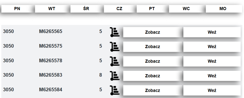
Task: Select order number M6265583 text
Action: click(x=51, y=75)
